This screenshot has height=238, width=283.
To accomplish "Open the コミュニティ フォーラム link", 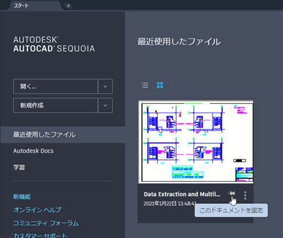I will [46, 223].
